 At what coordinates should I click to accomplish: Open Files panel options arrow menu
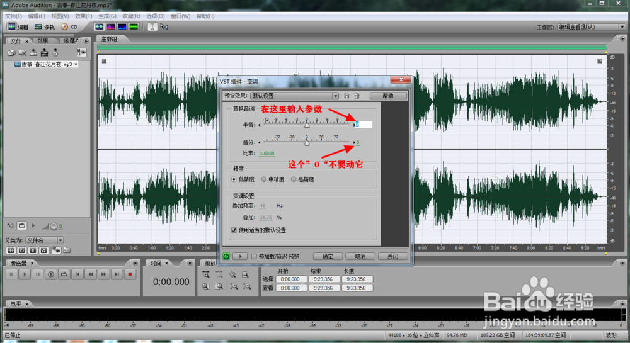(x=86, y=42)
